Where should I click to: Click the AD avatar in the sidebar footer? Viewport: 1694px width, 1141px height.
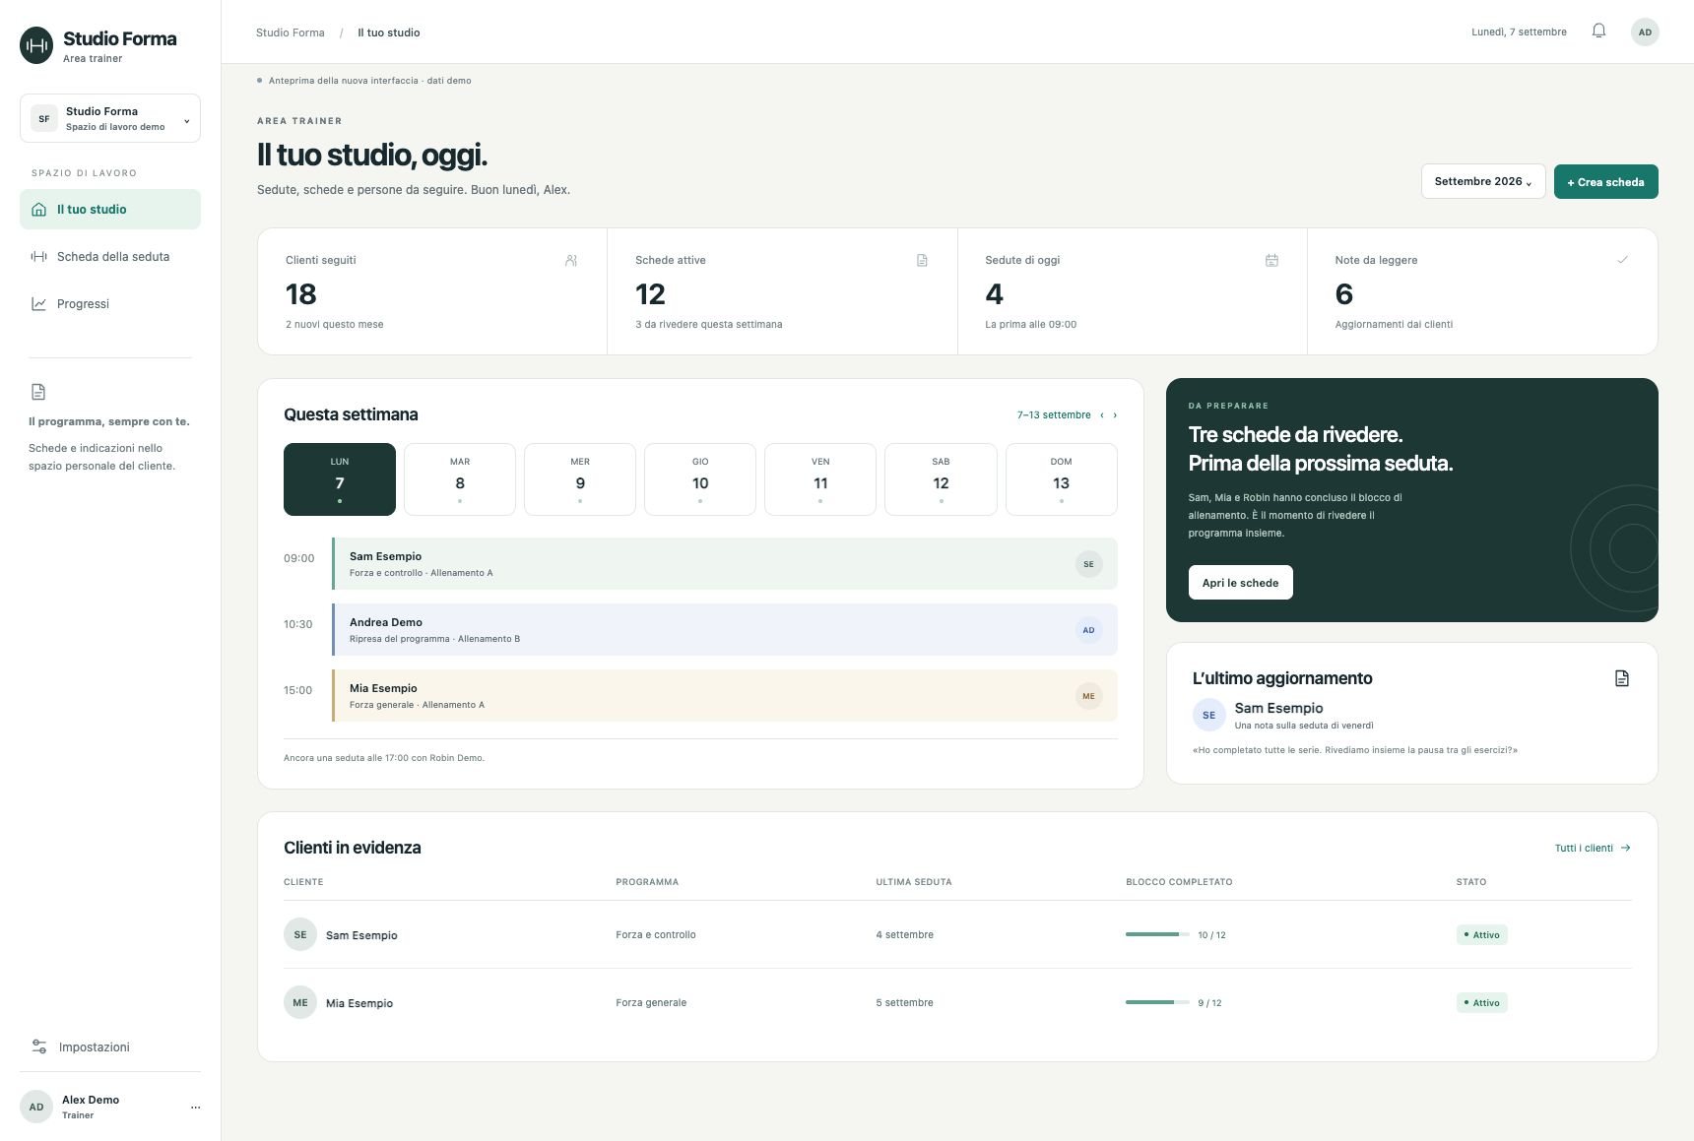click(36, 1107)
